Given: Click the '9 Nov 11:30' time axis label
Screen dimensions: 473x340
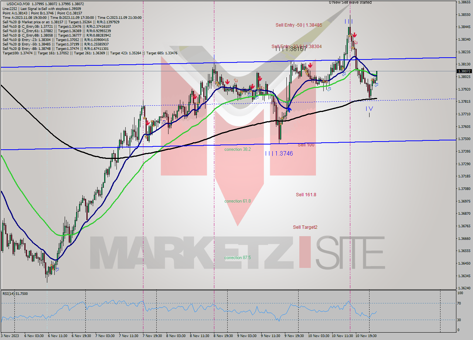Looking at the screenshot, I should pyautogui.click(x=271, y=336).
